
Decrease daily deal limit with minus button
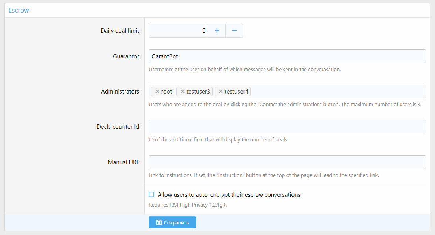click(234, 31)
